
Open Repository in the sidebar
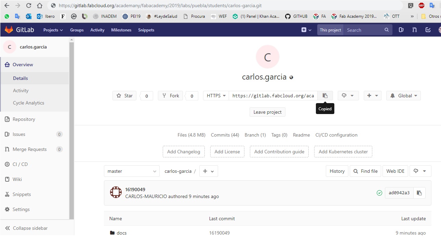[x=35, y=119]
